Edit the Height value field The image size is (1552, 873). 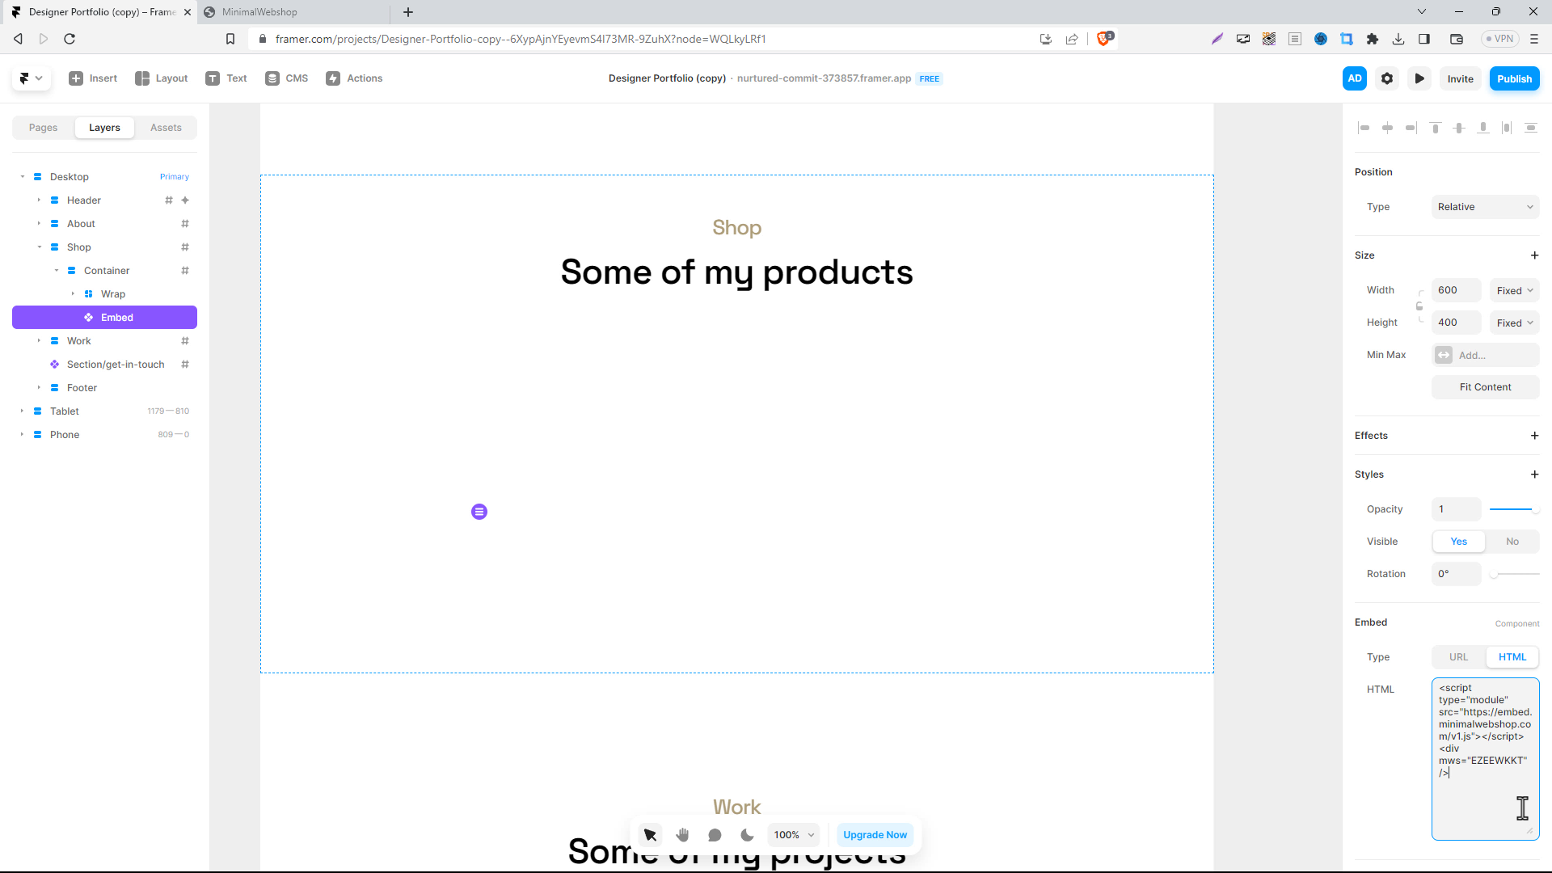point(1456,323)
